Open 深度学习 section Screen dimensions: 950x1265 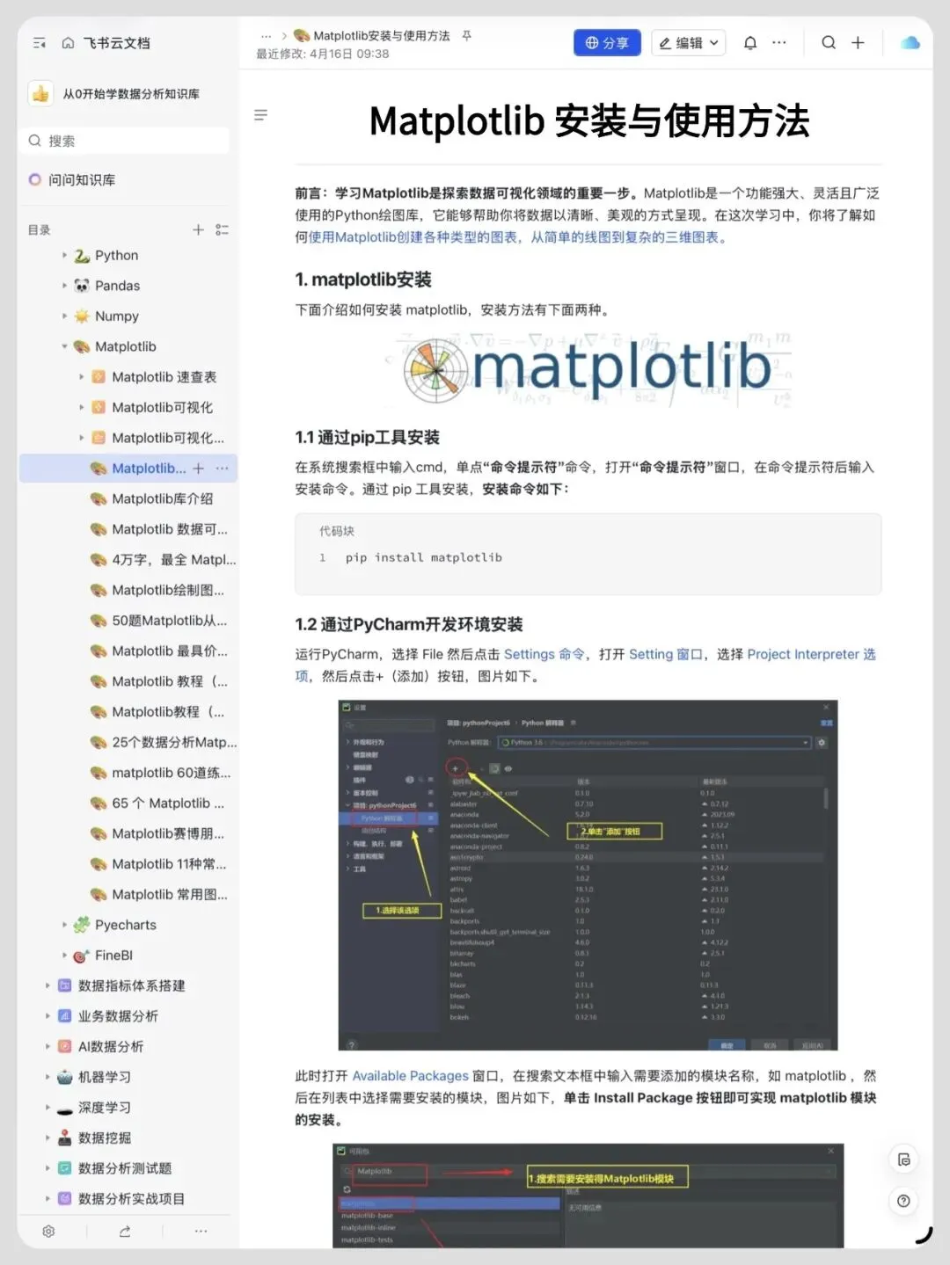tap(104, 1108)
